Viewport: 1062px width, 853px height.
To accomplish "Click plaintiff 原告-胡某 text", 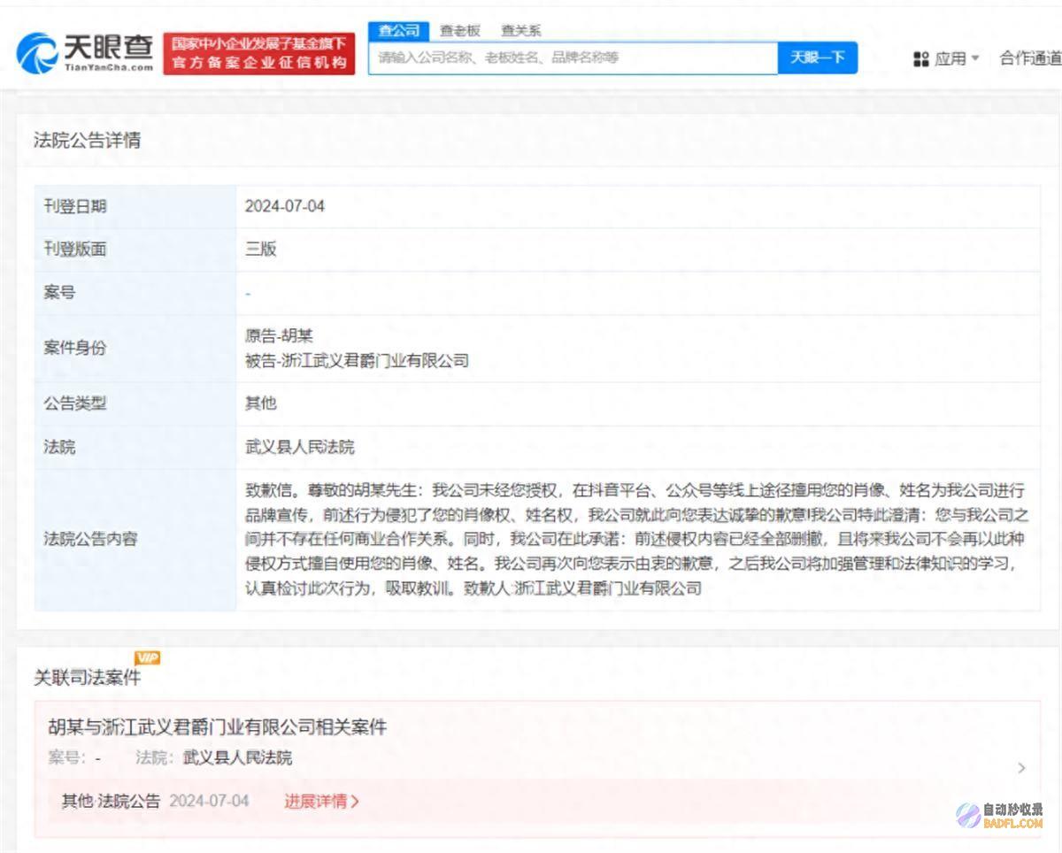I will click(x=279, y=336).
